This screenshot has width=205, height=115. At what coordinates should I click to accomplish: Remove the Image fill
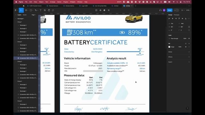coord(189,47)
